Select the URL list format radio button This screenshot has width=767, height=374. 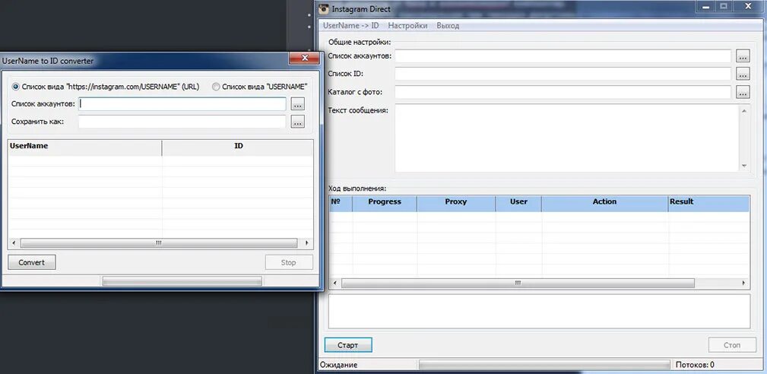16,87
